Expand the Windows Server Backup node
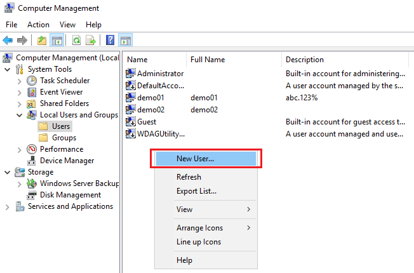Screen dimensions: 414x273 tap(19, 184)
